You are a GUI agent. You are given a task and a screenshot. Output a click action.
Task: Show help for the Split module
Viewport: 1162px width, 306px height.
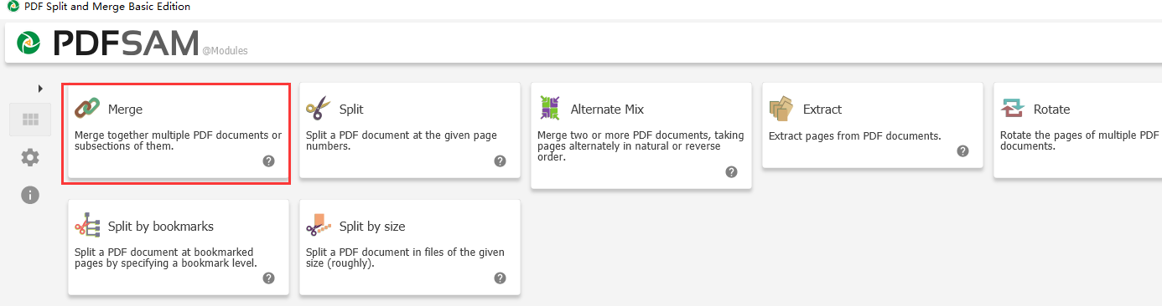point(500,161)
